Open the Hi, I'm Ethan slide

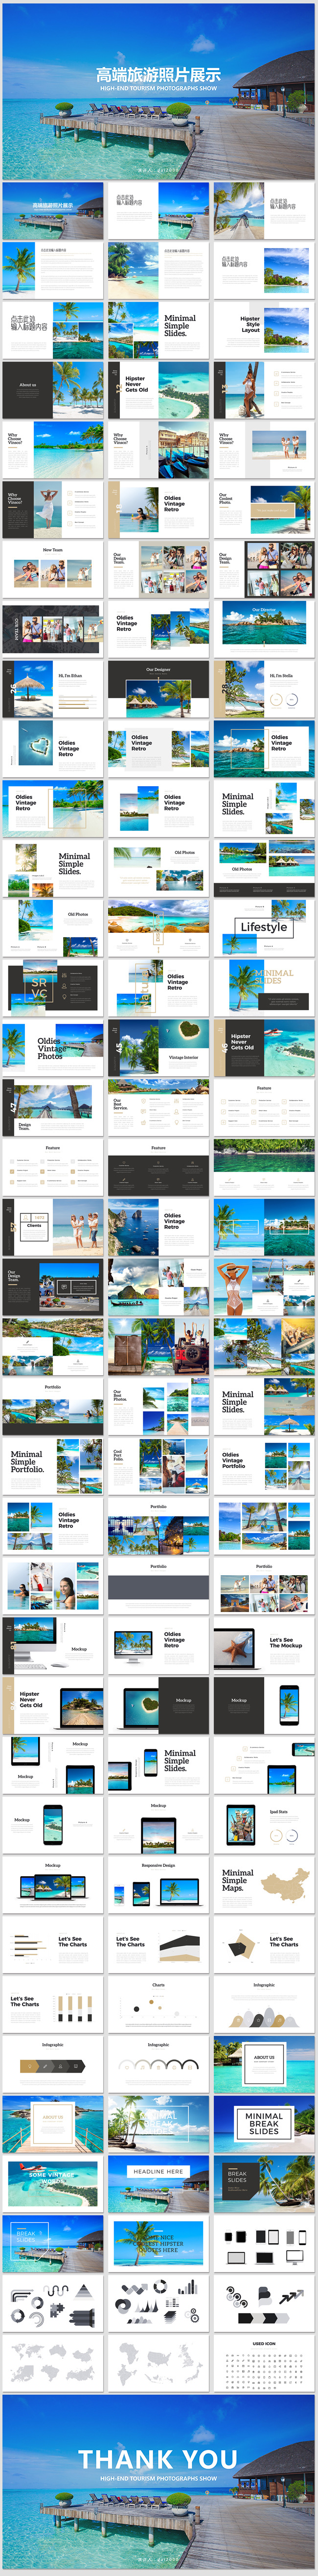pyautogui.click(x=53, y=689)
